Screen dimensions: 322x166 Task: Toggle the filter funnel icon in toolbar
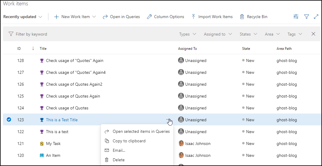[x=307, y=17]
